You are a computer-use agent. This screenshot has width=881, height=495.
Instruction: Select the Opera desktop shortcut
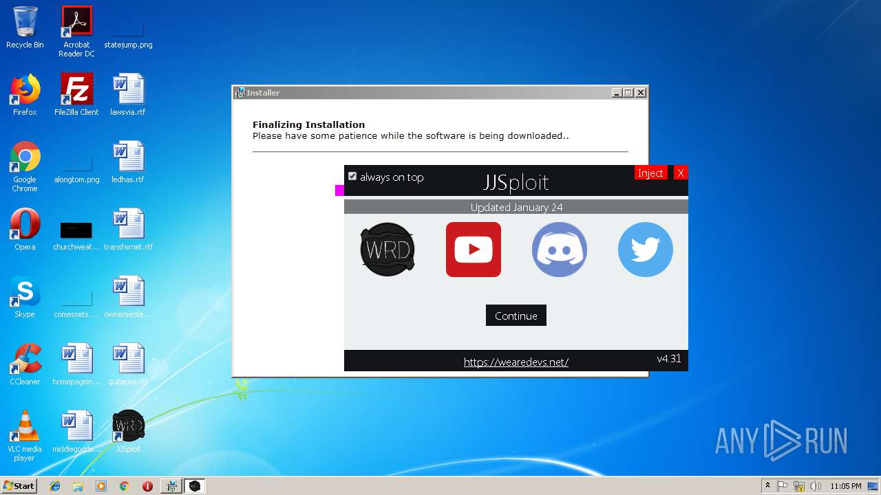coord(25,230)
